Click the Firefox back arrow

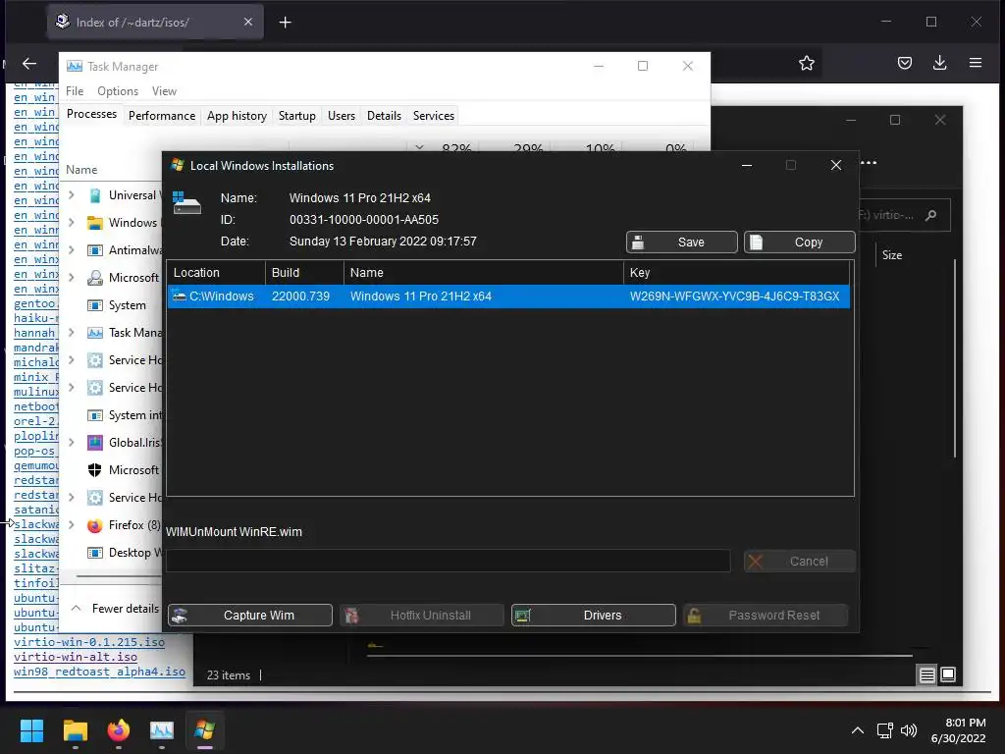tap(29, 63)
